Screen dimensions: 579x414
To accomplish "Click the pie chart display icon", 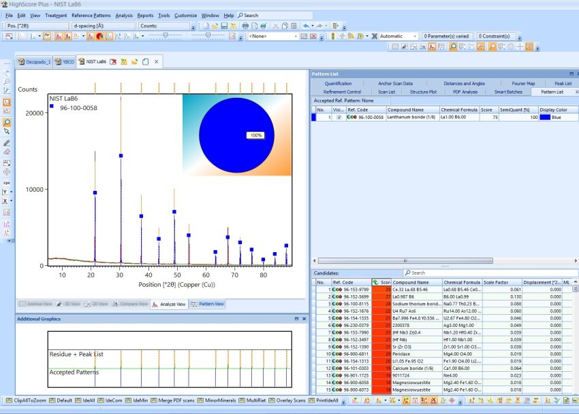I will (x=99, y=36).
